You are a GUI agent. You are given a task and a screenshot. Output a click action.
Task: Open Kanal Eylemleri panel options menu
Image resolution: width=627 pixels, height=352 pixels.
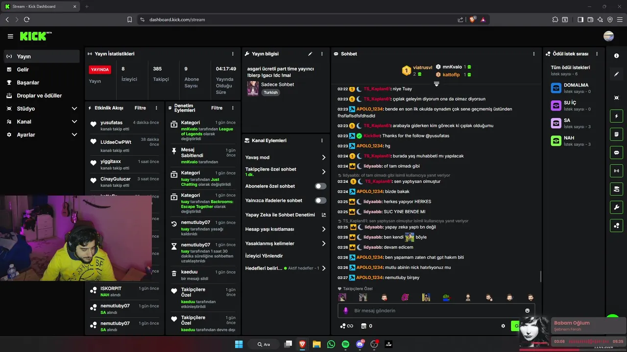tap(322, 140)
